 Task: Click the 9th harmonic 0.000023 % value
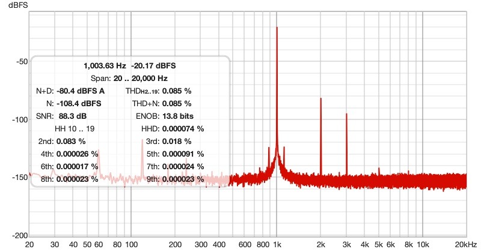click(x=183, y=179)
